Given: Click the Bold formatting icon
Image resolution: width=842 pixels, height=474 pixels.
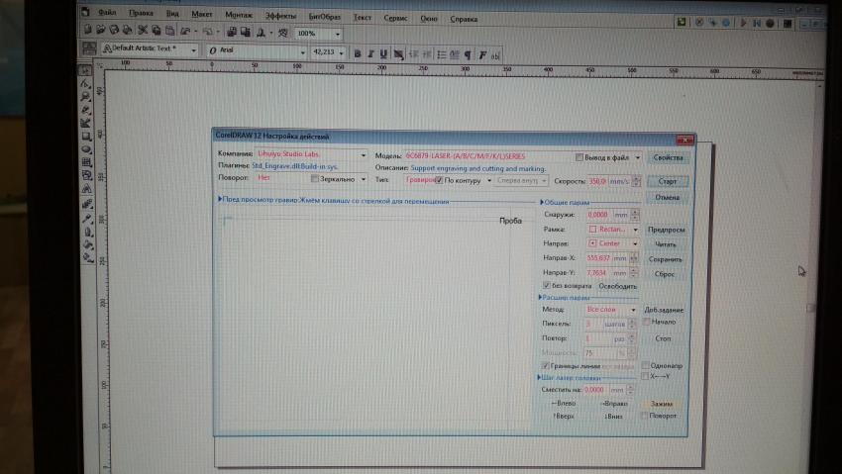Looking at the screenshot, I should point(358,53).
